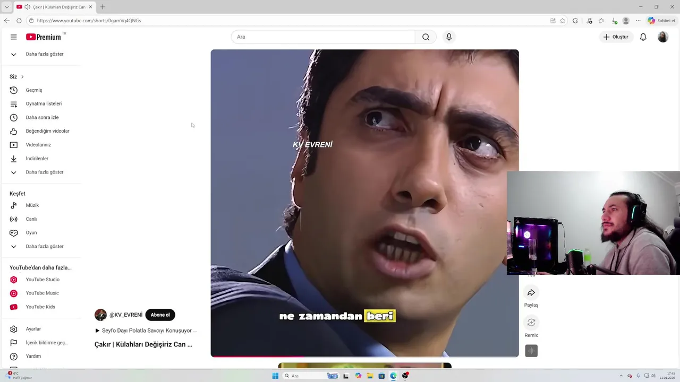Focus the browser address bar URL
This screenshot has width=680, height=382.
tap(89, 21)
